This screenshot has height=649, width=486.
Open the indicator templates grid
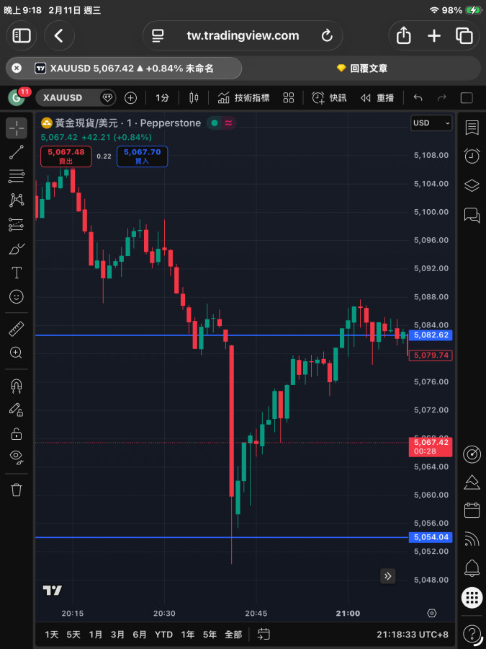coord(289,97)
